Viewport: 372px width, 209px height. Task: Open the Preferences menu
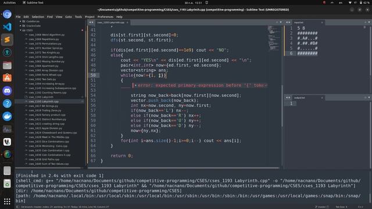click(x=105, y=17)
